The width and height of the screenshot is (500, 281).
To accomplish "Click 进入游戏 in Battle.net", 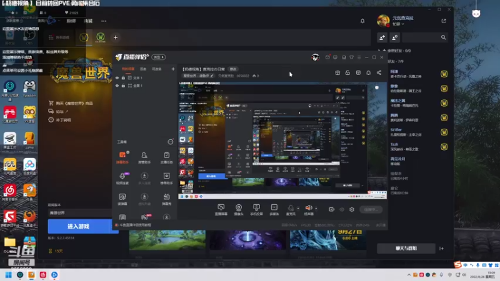I will pyautogui.click(x=79, y=226).
